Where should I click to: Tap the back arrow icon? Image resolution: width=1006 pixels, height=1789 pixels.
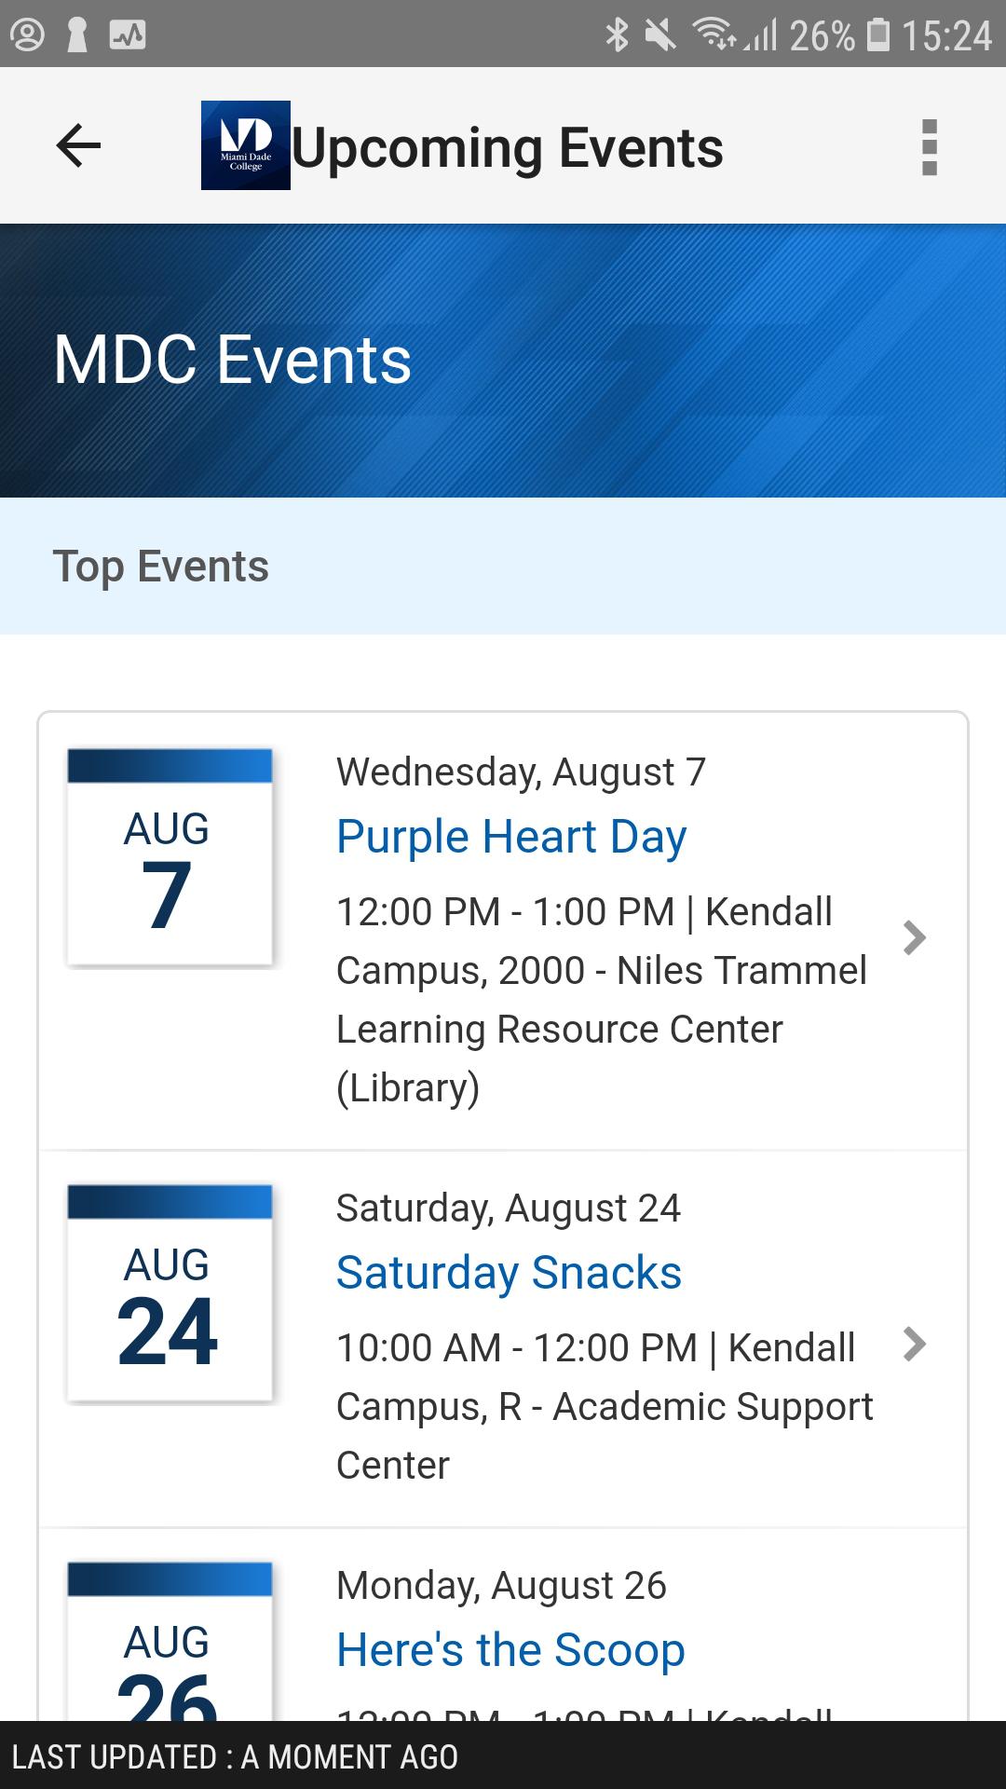(78, 146)
